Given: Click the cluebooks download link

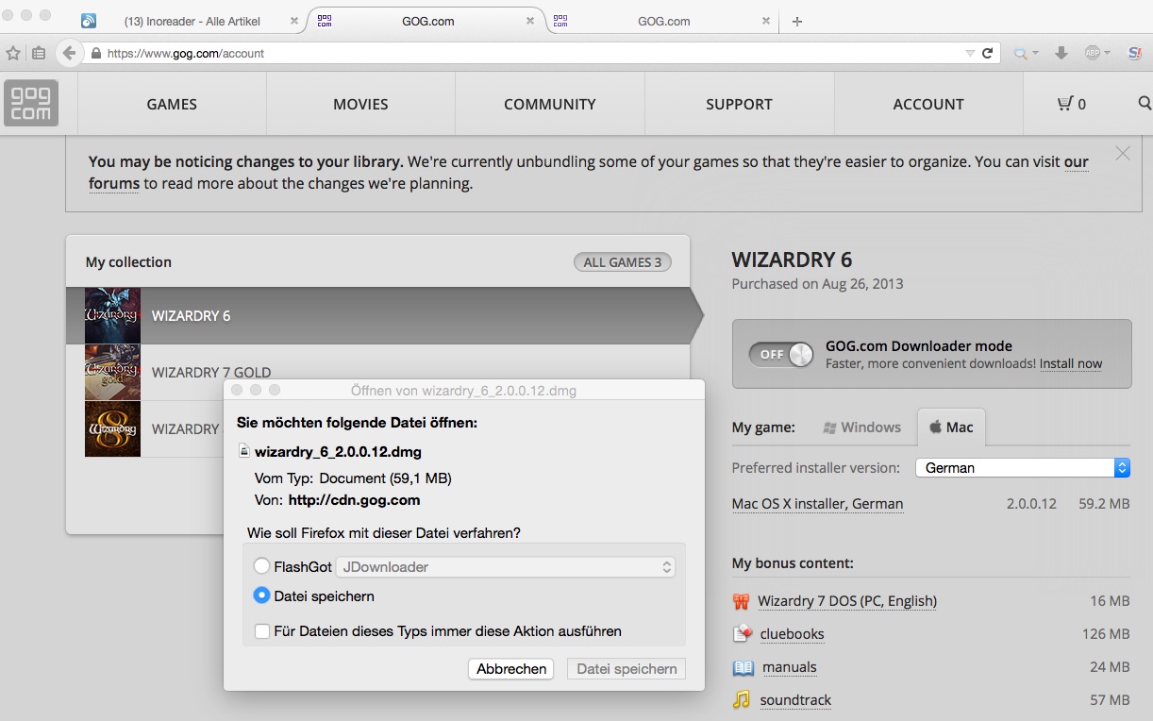Looking at the screenshot, I should coord(793,634).
